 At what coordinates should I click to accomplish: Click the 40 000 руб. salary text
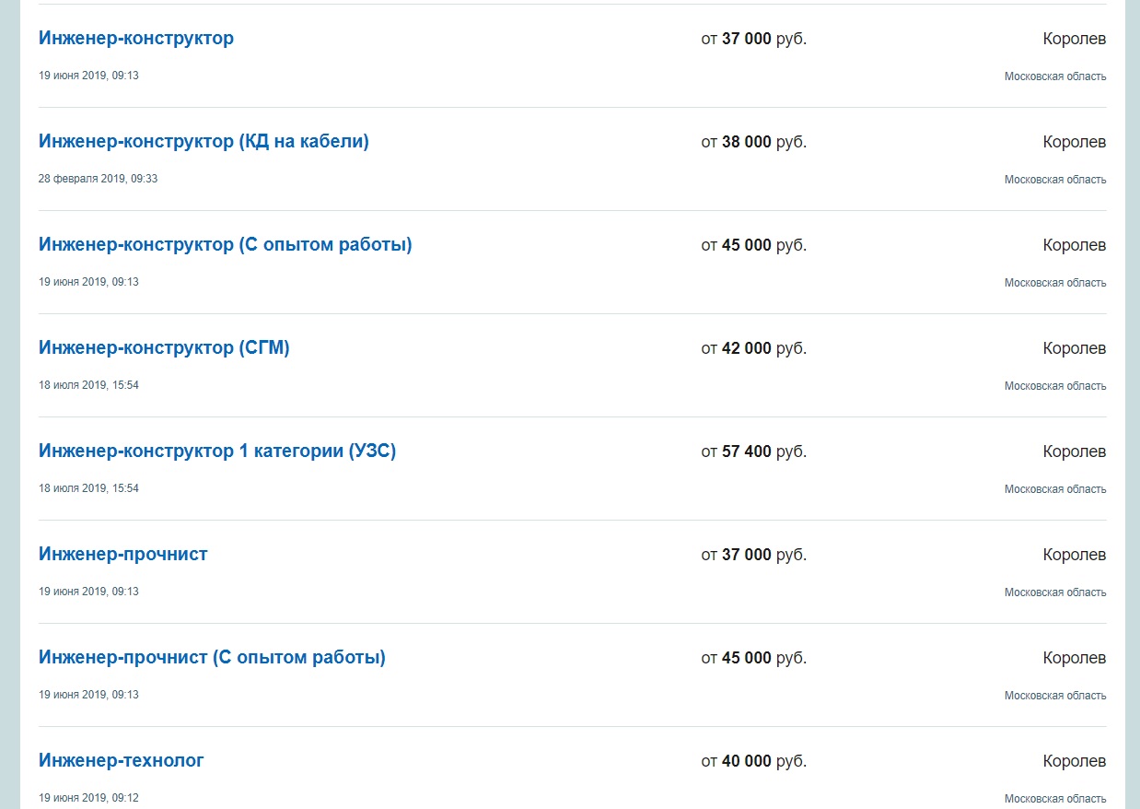coord(753,761)
